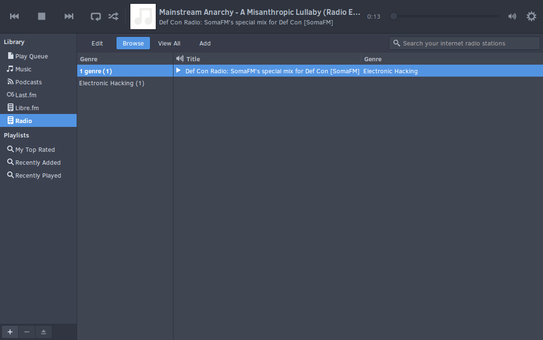Image resolution: width=543 pixels, height=340 pixels.
Task: Click the volume speaker icon
Action: pyautogui.click(x=512, y=16)
